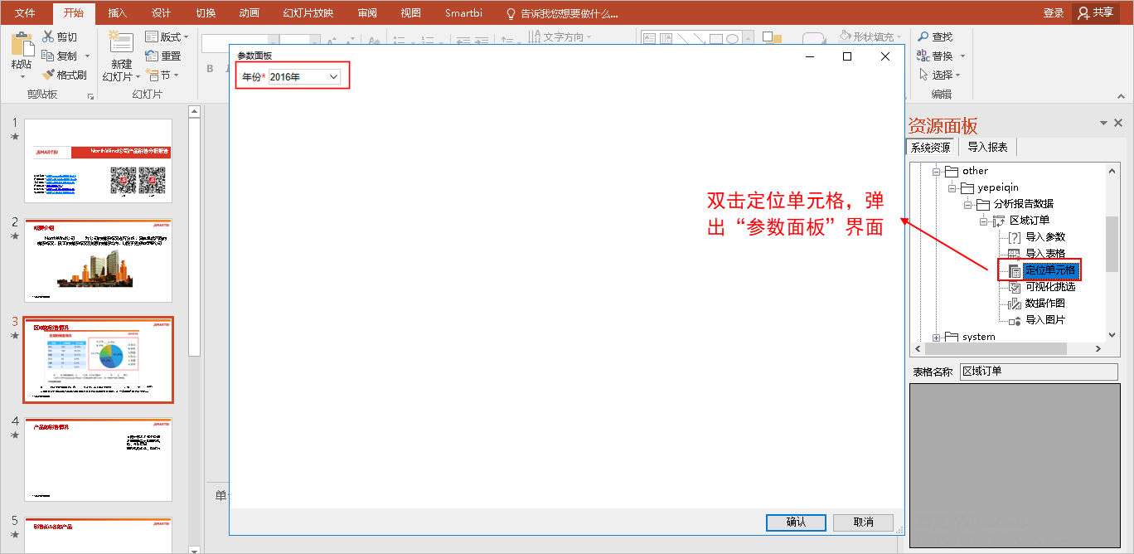Image resolution: width=1134 pixels, height=554 pixels.
Task: Click the 导入参数 question-mark icon
Action: [x=1014, y=237]
